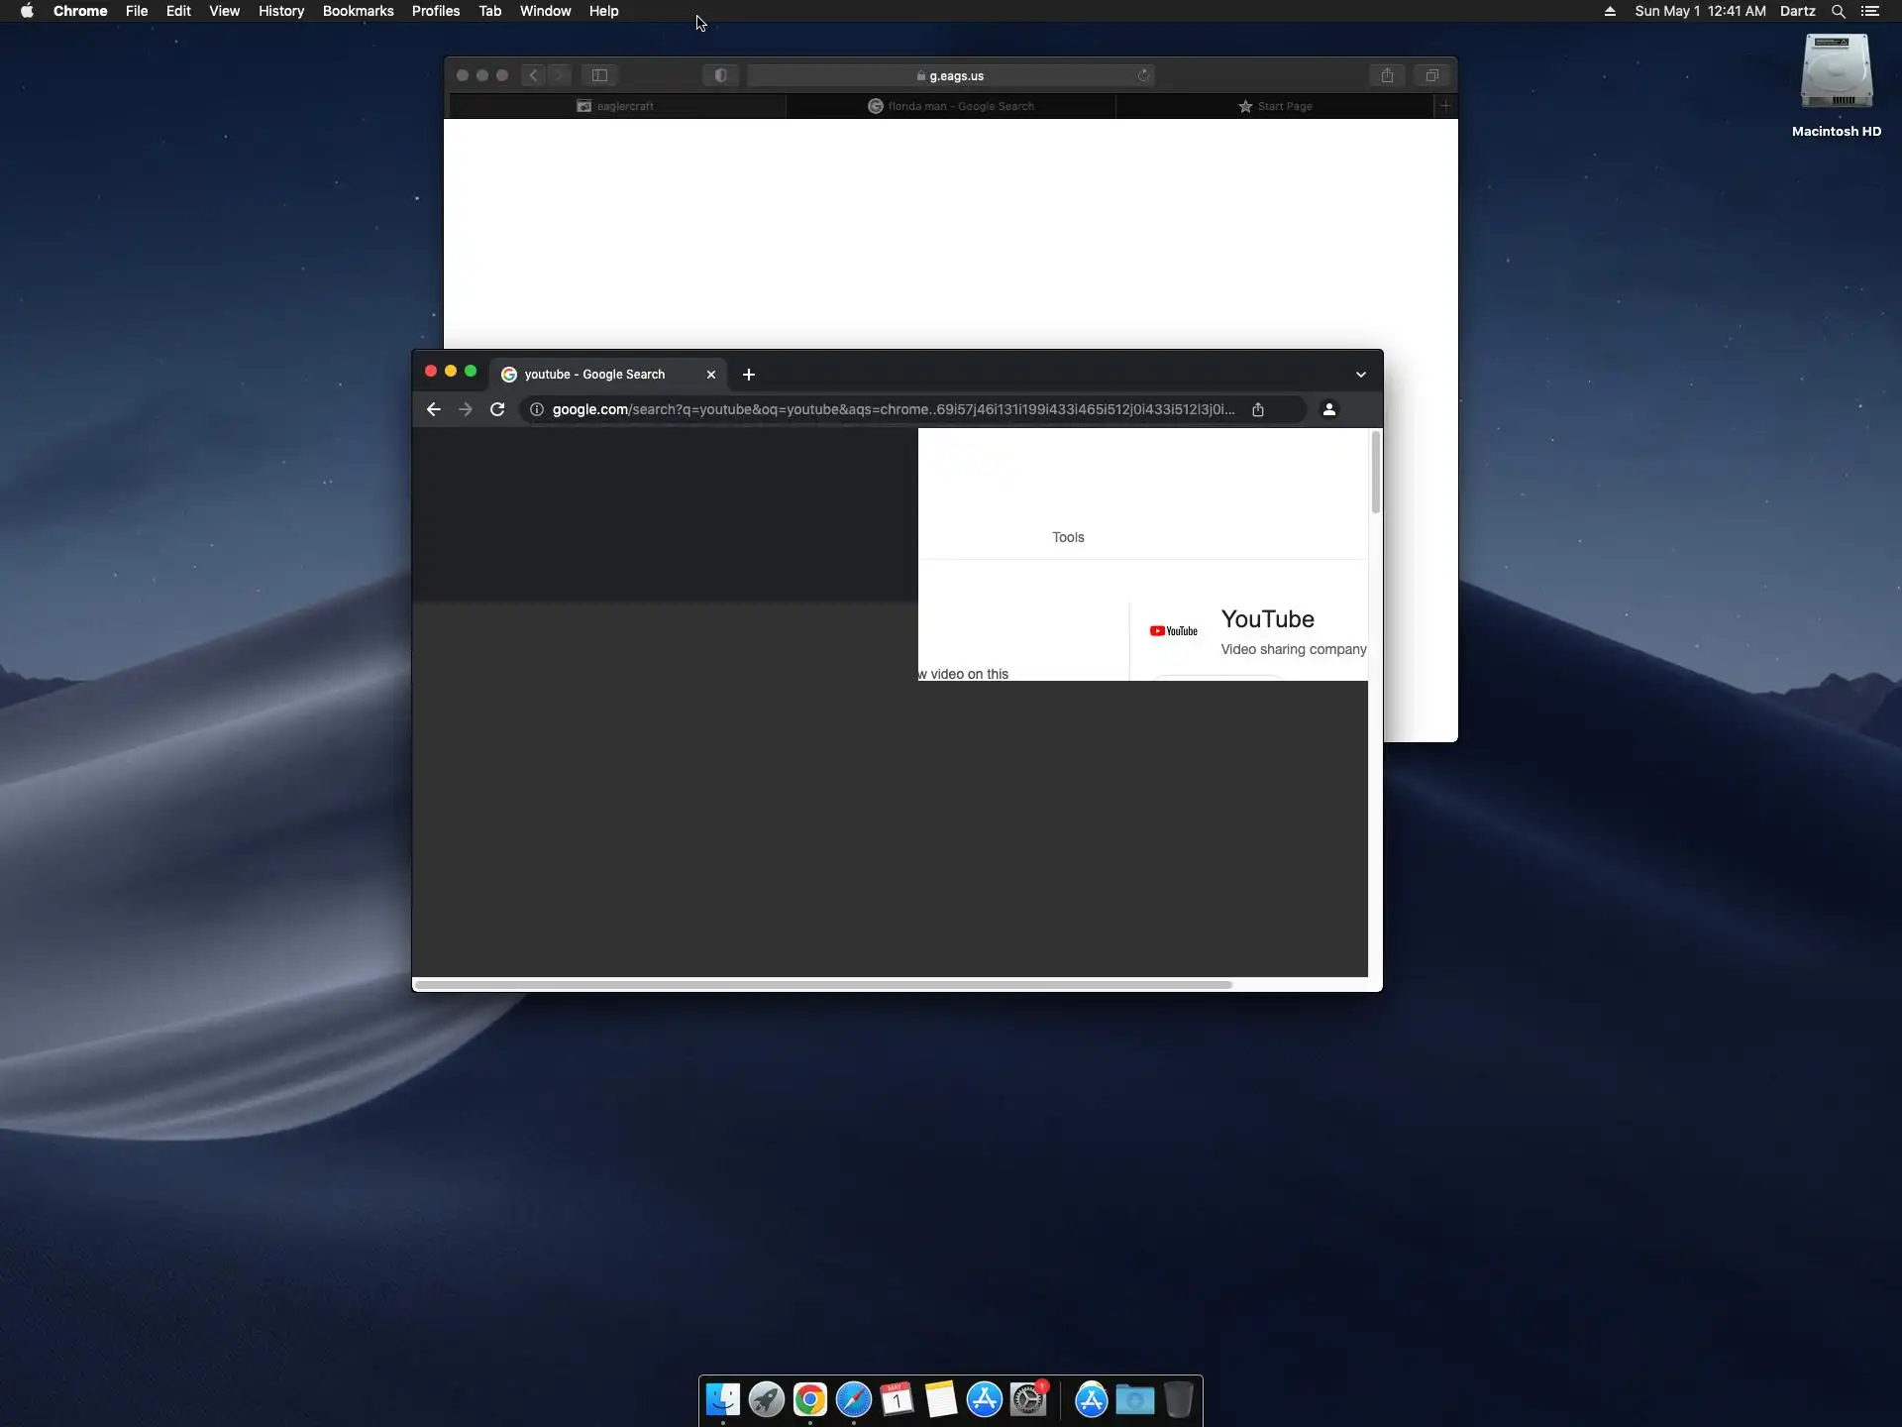The height and width of the screenshot is (1427, 1902).
Task: View site information icon in address bar
Action: point(537,409)
